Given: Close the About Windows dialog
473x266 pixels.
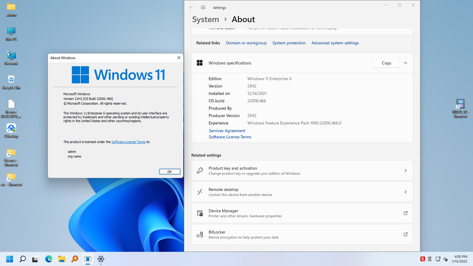Looking at the screenshot, I should click(x=179, y=58).
